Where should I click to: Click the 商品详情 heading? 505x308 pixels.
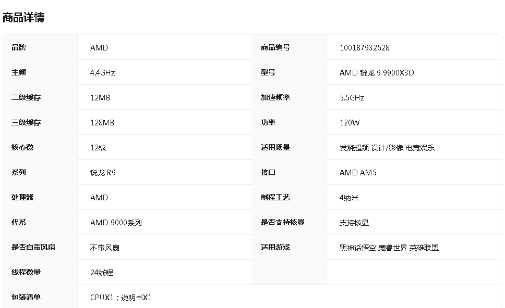coord(23,17)
